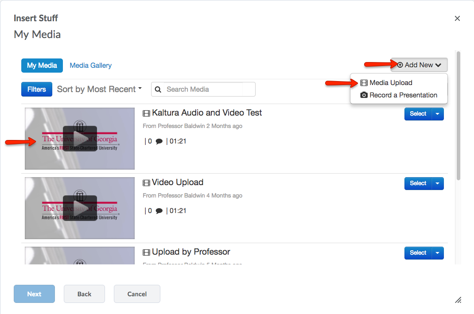
Task: Click the 01:21 duration of Video Upload
Action: 178,211
